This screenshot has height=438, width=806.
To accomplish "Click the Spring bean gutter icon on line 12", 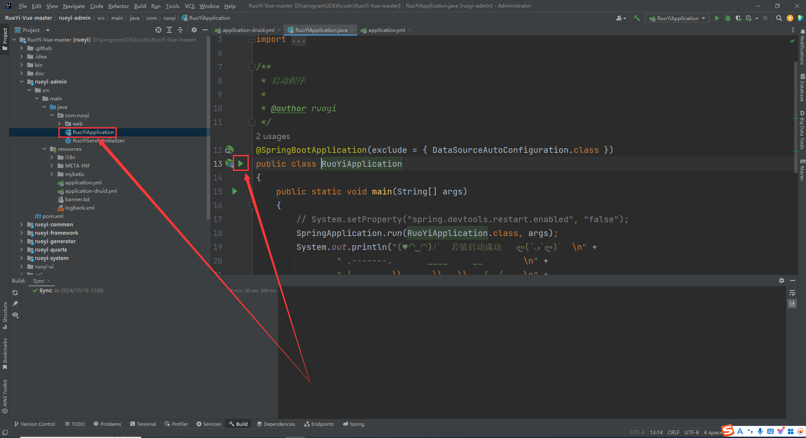I will pyautogui.click(x=229, y=150).
